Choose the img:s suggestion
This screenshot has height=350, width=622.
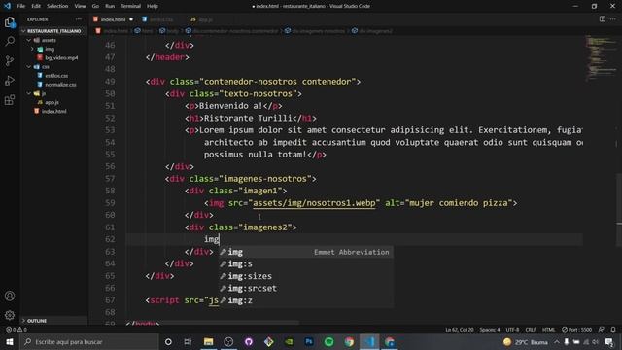click(306, 264)
